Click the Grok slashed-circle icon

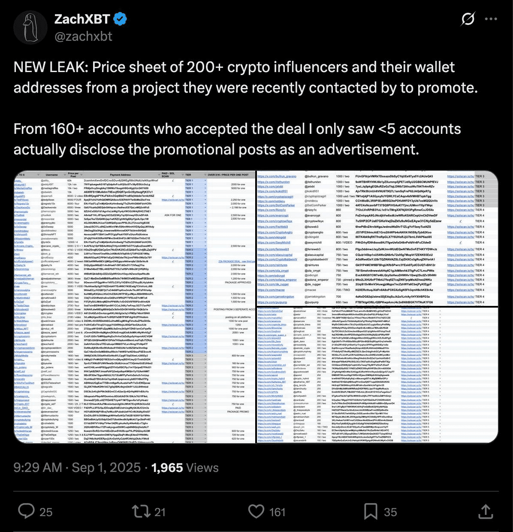(x=468, y=19)
